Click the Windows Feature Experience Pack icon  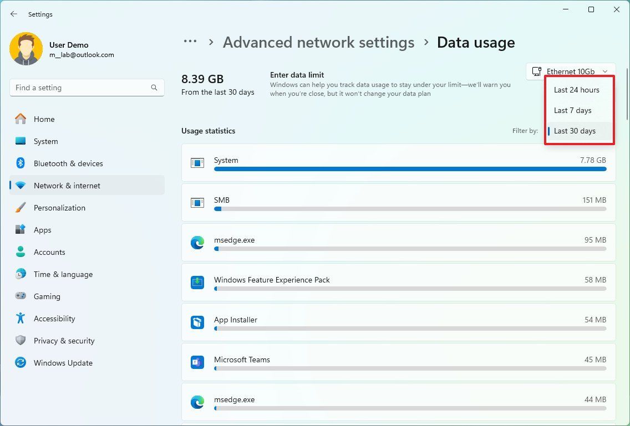click(197, 282)
